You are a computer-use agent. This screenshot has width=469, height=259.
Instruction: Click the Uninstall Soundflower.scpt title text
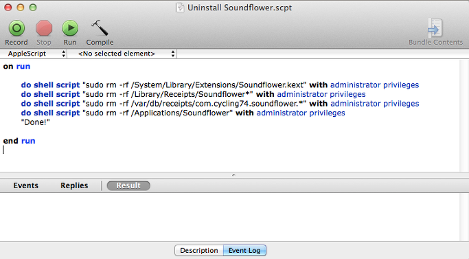pos(239,8)
